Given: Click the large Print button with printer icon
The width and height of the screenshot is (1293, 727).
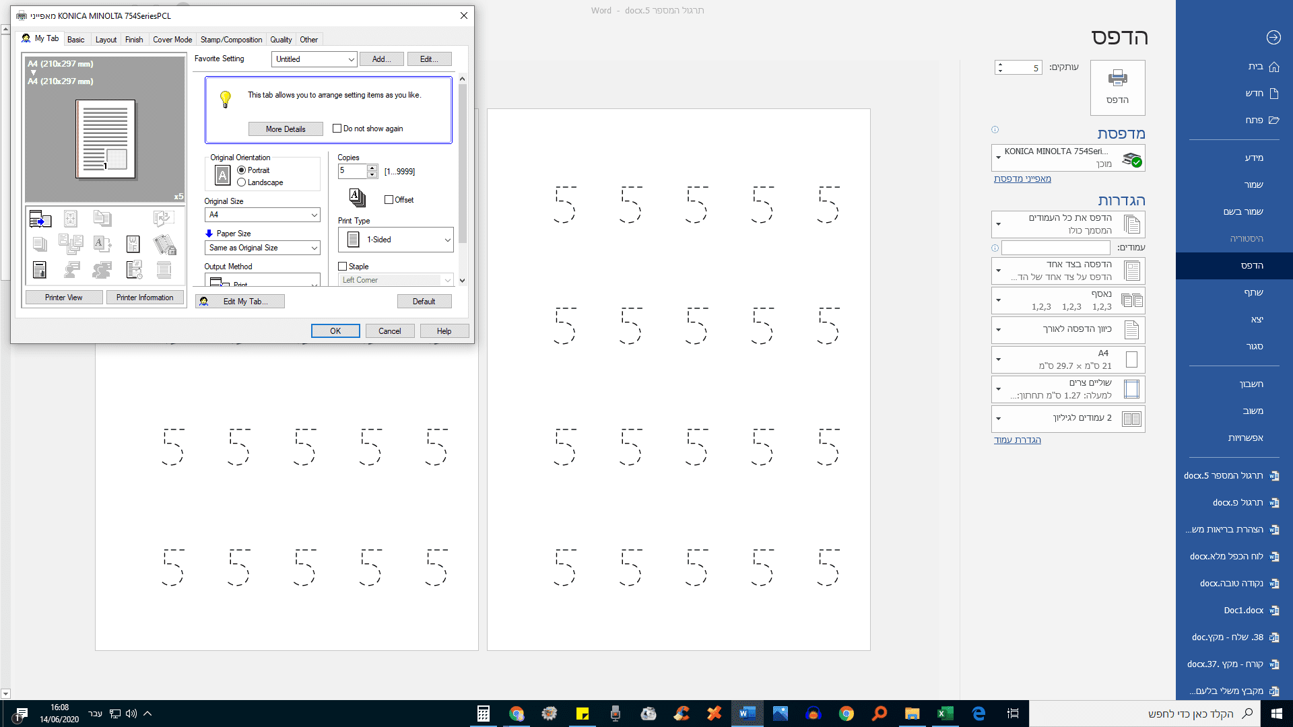Looking at the screenshot, I should (1117, 87).
